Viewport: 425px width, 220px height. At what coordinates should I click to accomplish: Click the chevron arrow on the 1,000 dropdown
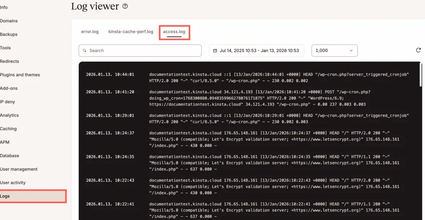[x=351, y=50]
